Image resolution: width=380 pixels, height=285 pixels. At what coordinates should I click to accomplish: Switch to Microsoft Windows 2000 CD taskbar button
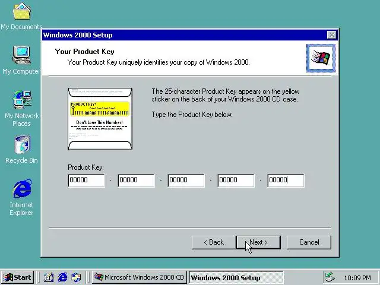[x=140, y=277]
